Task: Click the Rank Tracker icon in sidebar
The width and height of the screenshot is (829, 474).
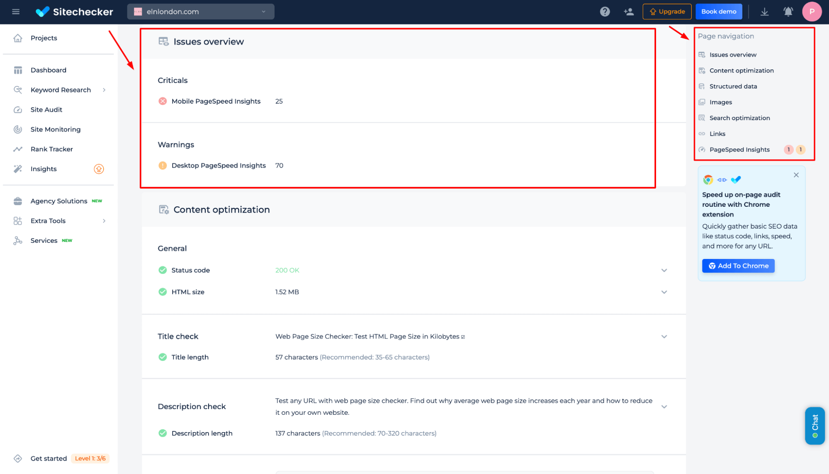Action: point(18,149)
